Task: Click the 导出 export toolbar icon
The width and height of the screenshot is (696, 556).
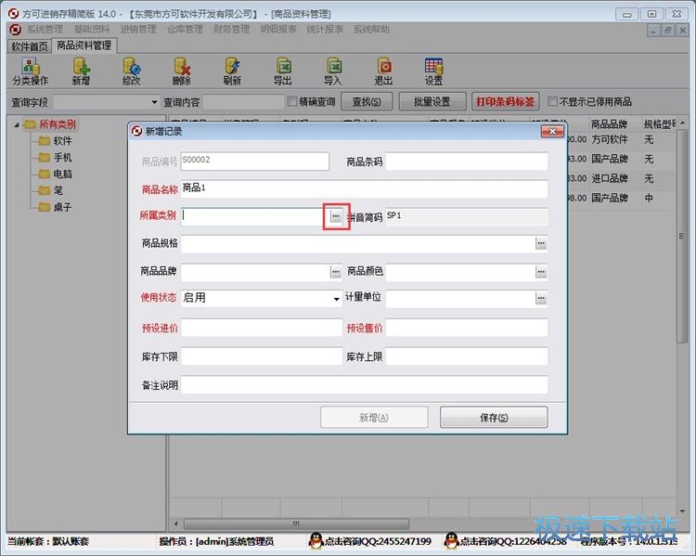Action: click(283, 71)
